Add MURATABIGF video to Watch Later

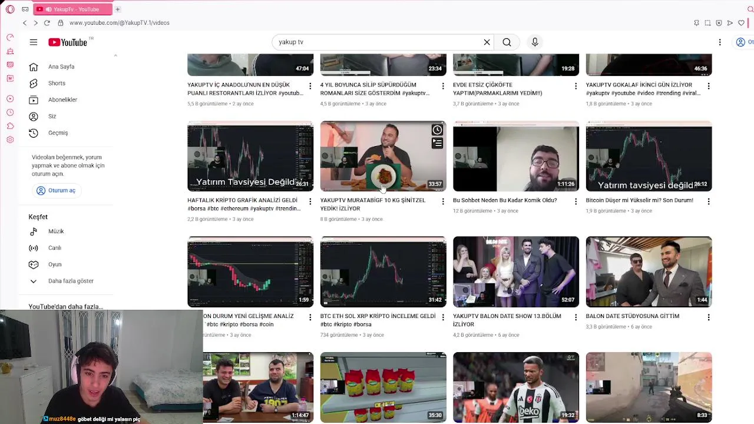[x=437, y=130]
